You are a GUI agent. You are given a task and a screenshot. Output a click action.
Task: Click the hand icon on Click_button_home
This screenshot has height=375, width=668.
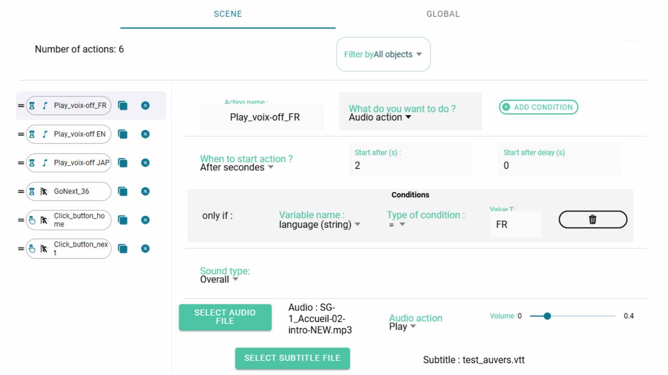point(31,220)
